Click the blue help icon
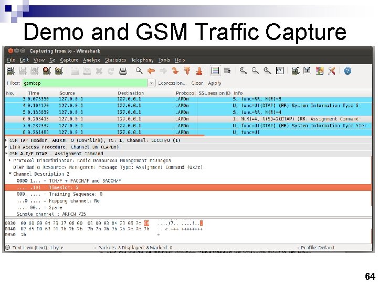The image size is (378, 284). point(348,71)
